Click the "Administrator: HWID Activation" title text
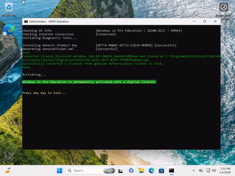Screen dimensions: 235x176 point(49,21)
